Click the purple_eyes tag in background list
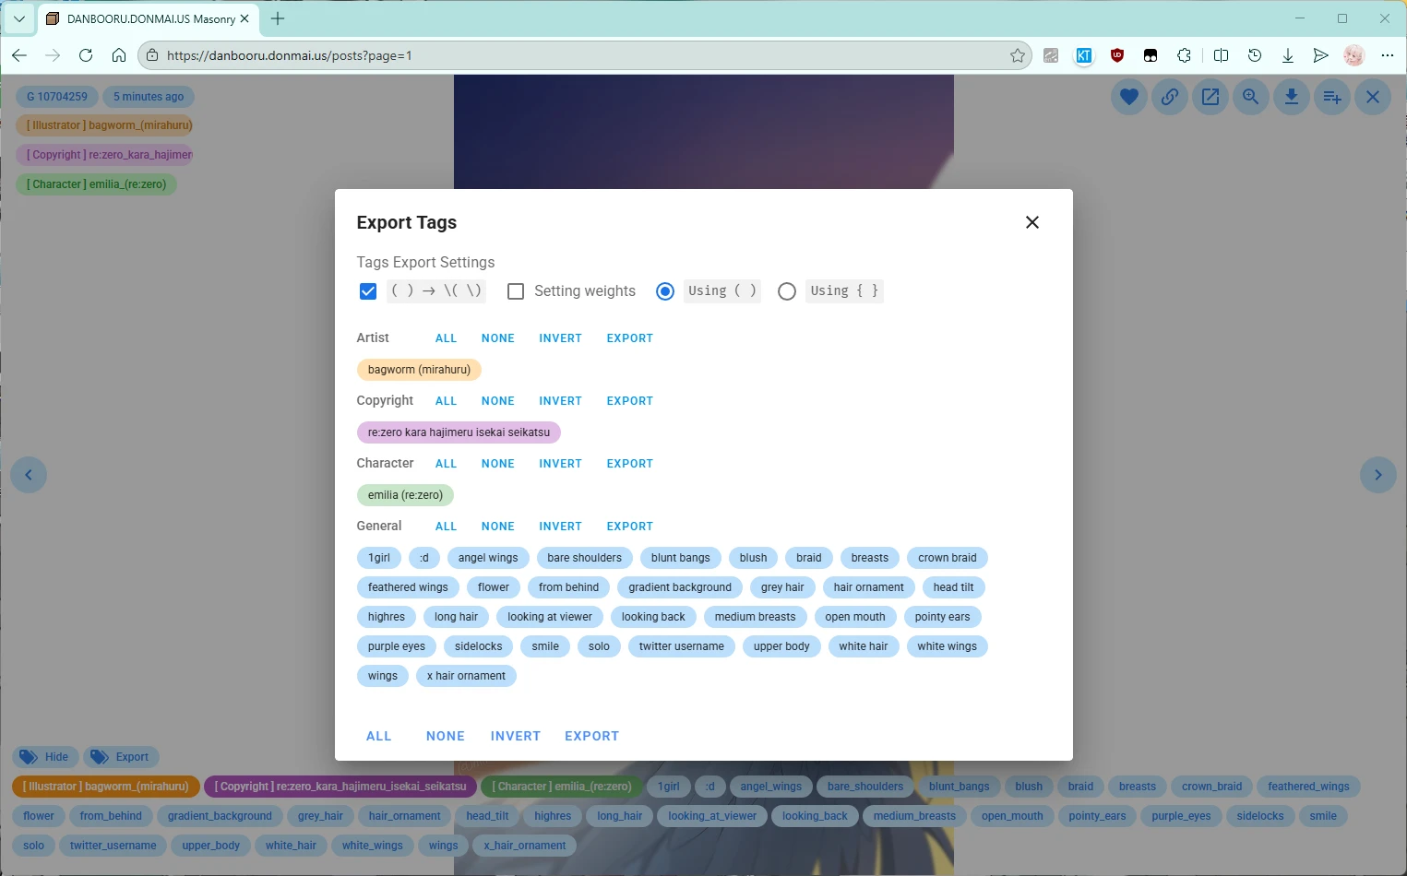 click(1181, 816)
